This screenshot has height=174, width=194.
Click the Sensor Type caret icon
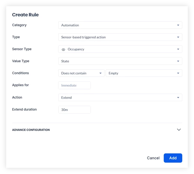pos(178,49)
